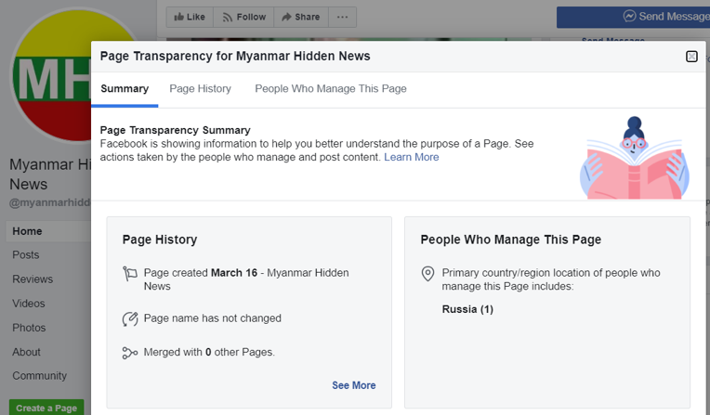Viewport: 710px width, 415px height.
Task: Click the Page History card heading
Action: point(160,240)
